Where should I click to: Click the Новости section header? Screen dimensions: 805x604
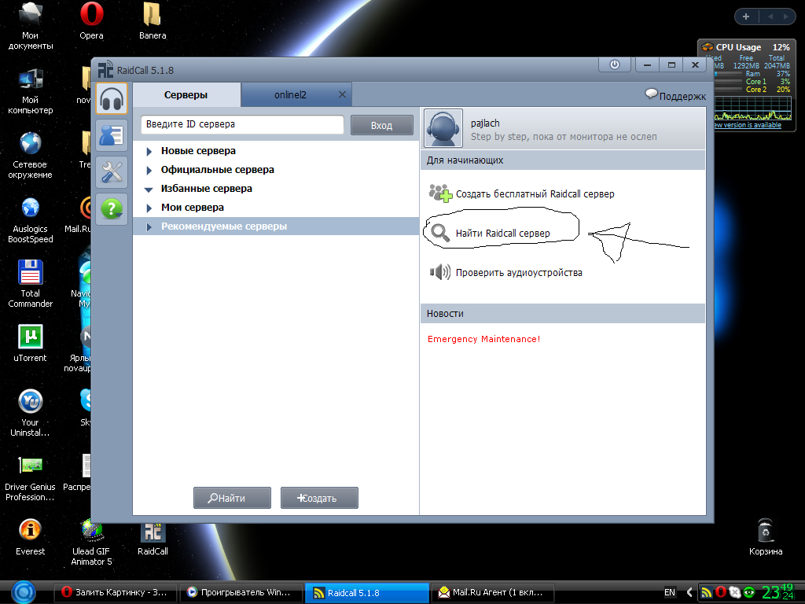(x=563, y=313)
